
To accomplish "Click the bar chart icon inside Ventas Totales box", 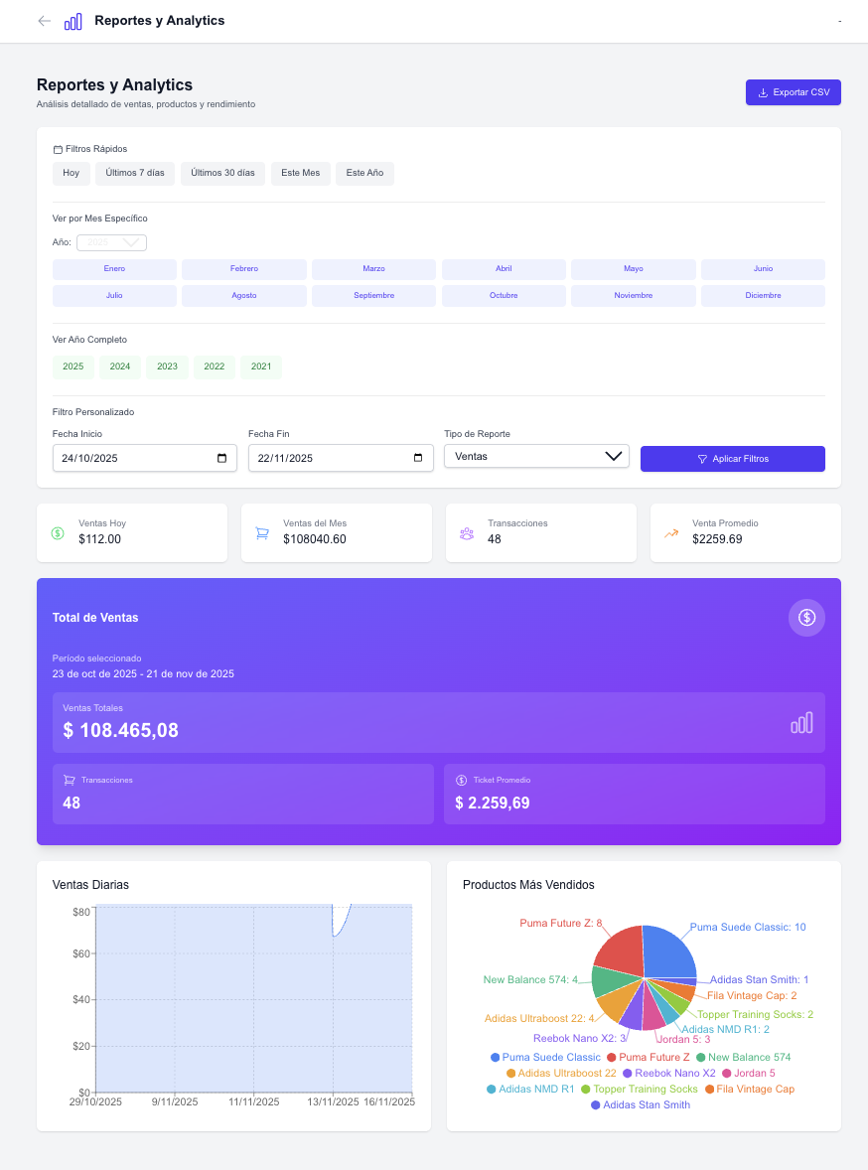I will tap(801, 723).
